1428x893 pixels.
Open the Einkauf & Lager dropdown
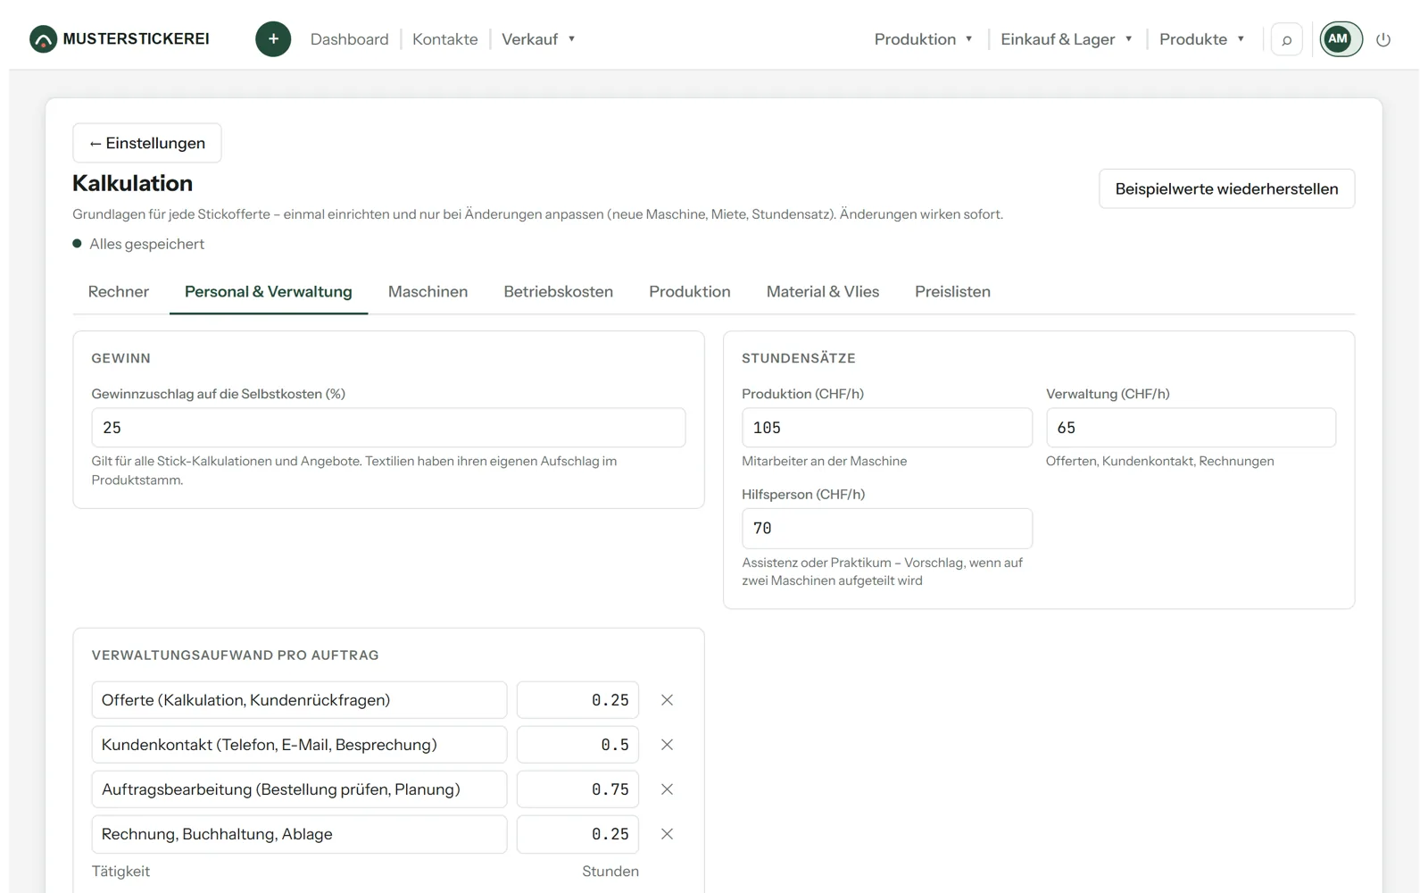(1067, 39)
